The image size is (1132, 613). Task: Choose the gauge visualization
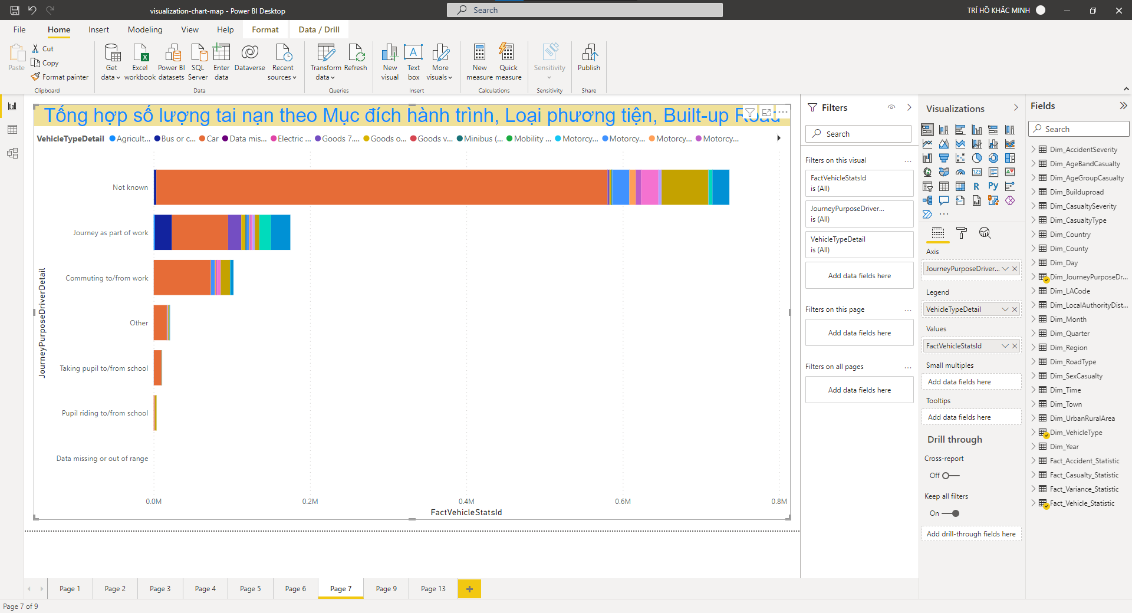coord(960,172)
